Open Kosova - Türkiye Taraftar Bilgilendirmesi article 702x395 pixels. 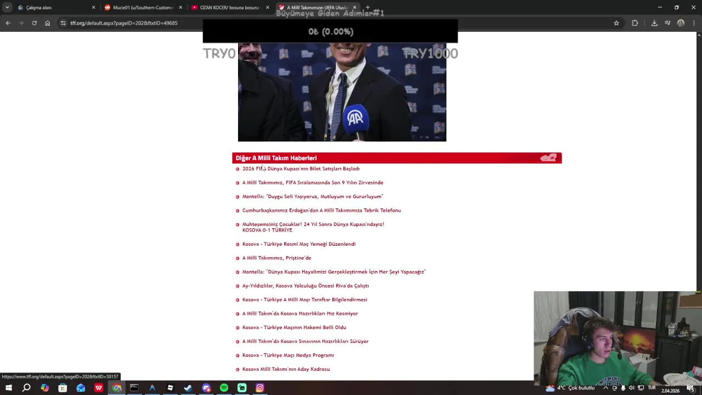[x=304, y=300]
